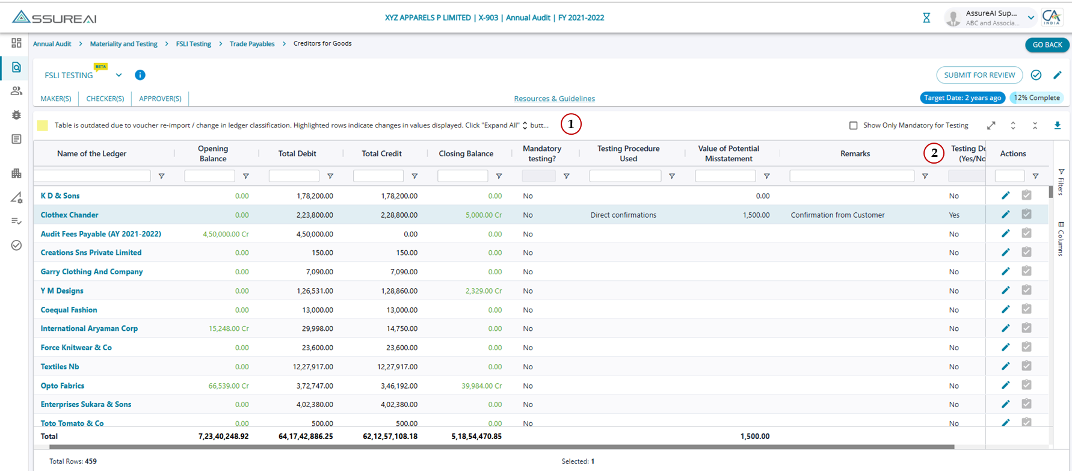Click the pencil icon next to Submit for Review
Viewport: 1072px width, 471px height.
click(1057, 75)
